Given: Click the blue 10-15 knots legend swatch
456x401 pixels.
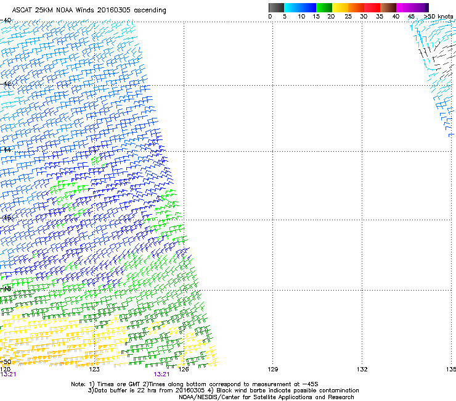Looking at the screenshot, I should 308,7.
